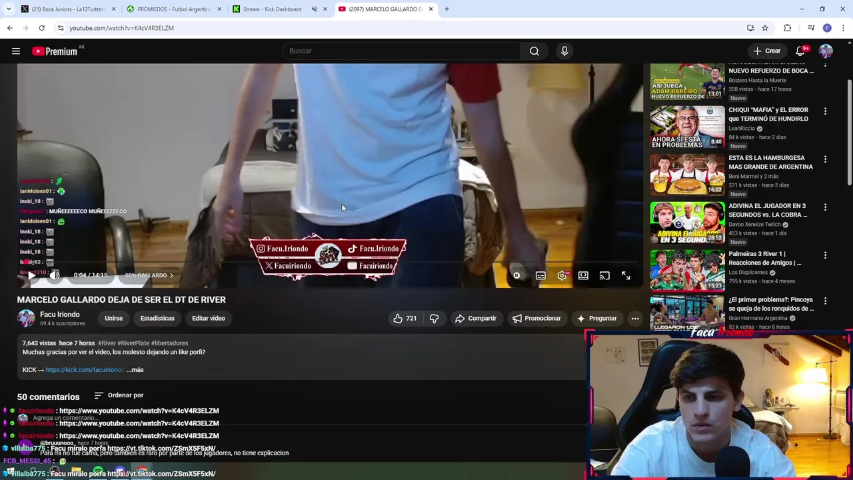Like the video with thumbs up
This screenshot has width=853, height=480.
pyautogui.click(x=405, y=319)
